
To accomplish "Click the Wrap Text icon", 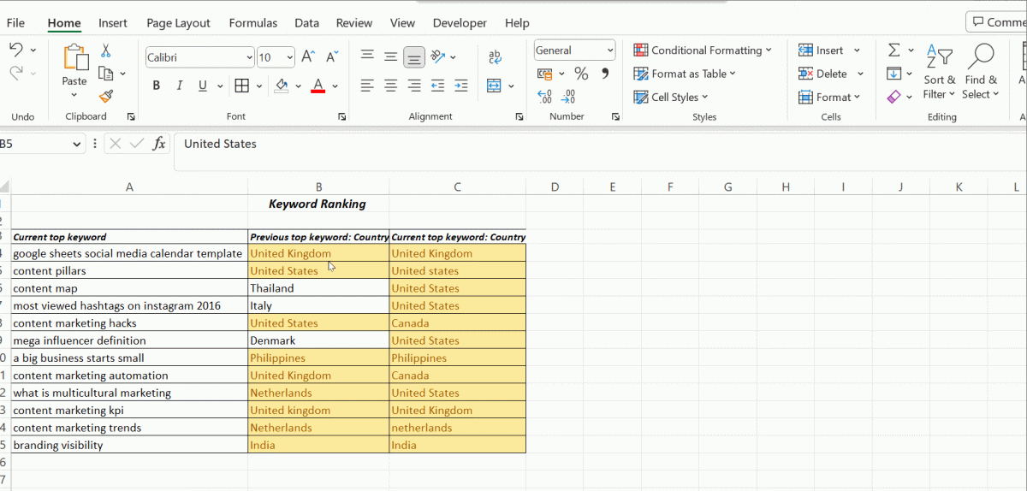I will click(x=495, y=57).
